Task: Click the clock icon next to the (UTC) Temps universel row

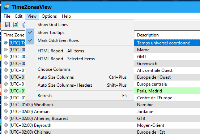Action: coord(6,43)
